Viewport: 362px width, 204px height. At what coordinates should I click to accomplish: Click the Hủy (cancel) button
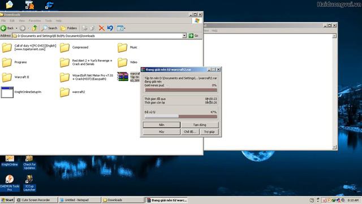point(162,132)
